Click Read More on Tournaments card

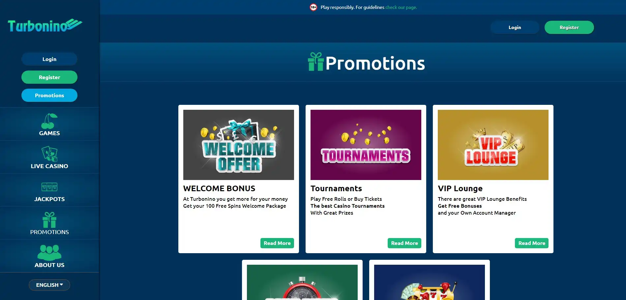click(404, 243)
